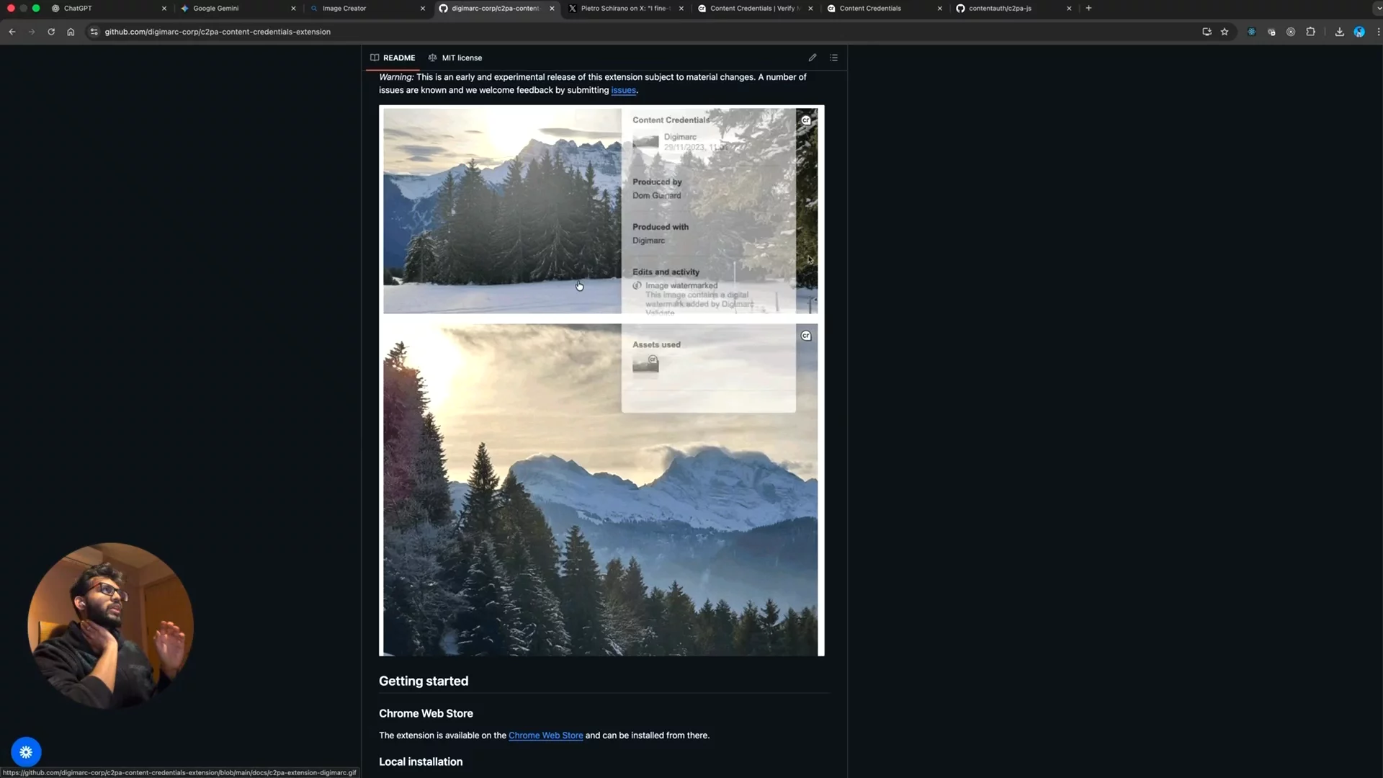This screenshot has height=778, width=1383.
Task: Open the Downloads icon in the toolbar
Action: (1339, 32)
